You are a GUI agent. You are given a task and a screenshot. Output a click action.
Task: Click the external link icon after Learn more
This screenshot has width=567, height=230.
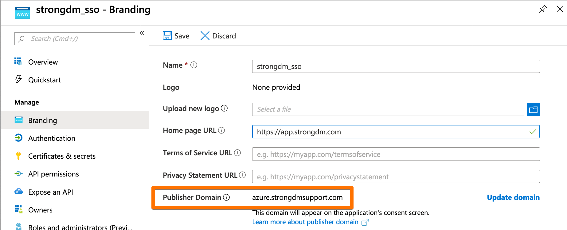(x=365, y=222)
